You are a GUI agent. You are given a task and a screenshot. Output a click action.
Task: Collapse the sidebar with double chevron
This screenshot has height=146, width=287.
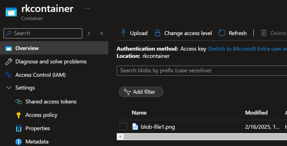102,33
